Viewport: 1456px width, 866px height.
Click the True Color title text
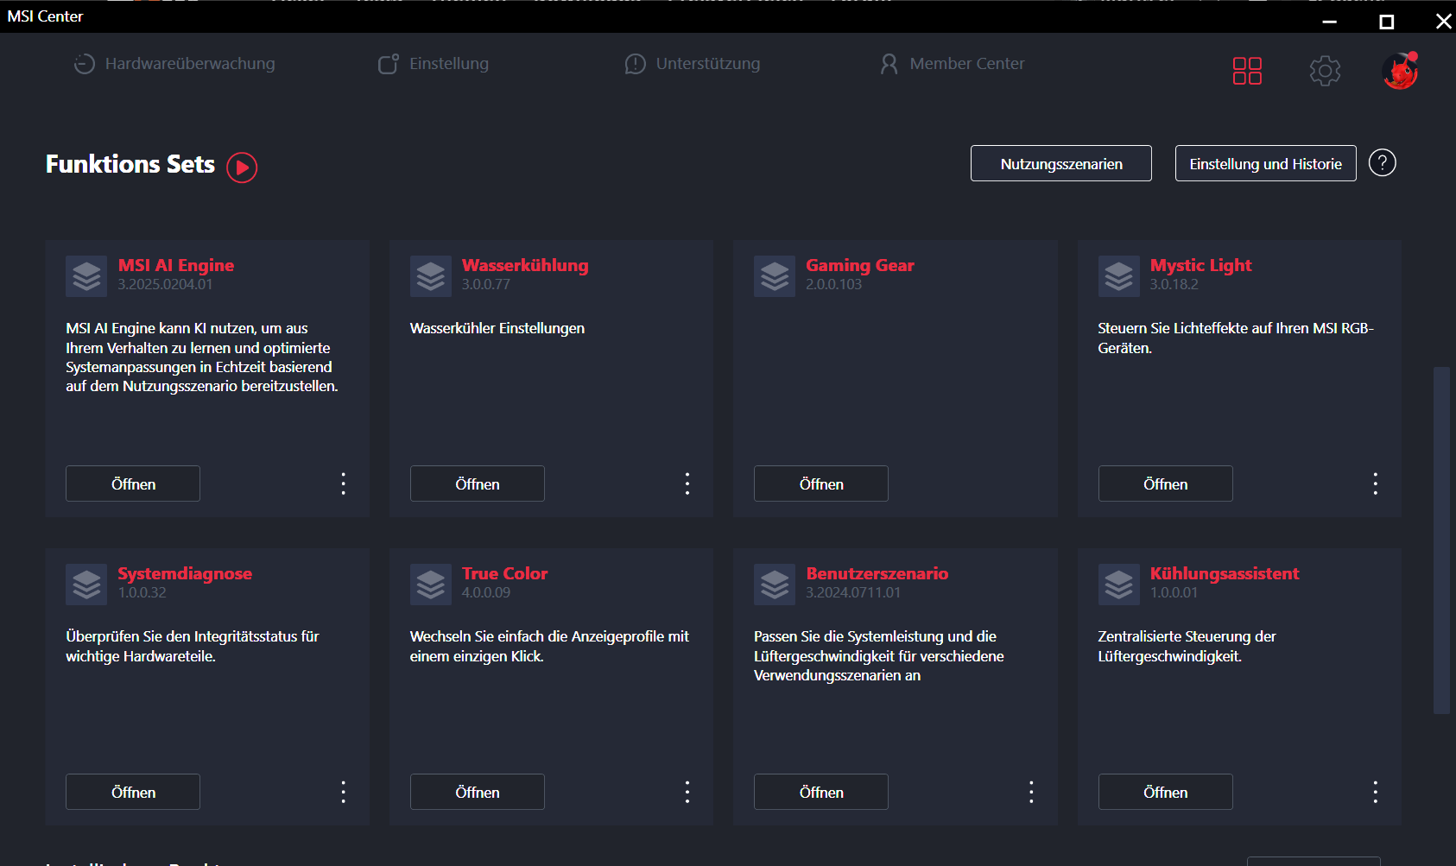coord(504,573)
